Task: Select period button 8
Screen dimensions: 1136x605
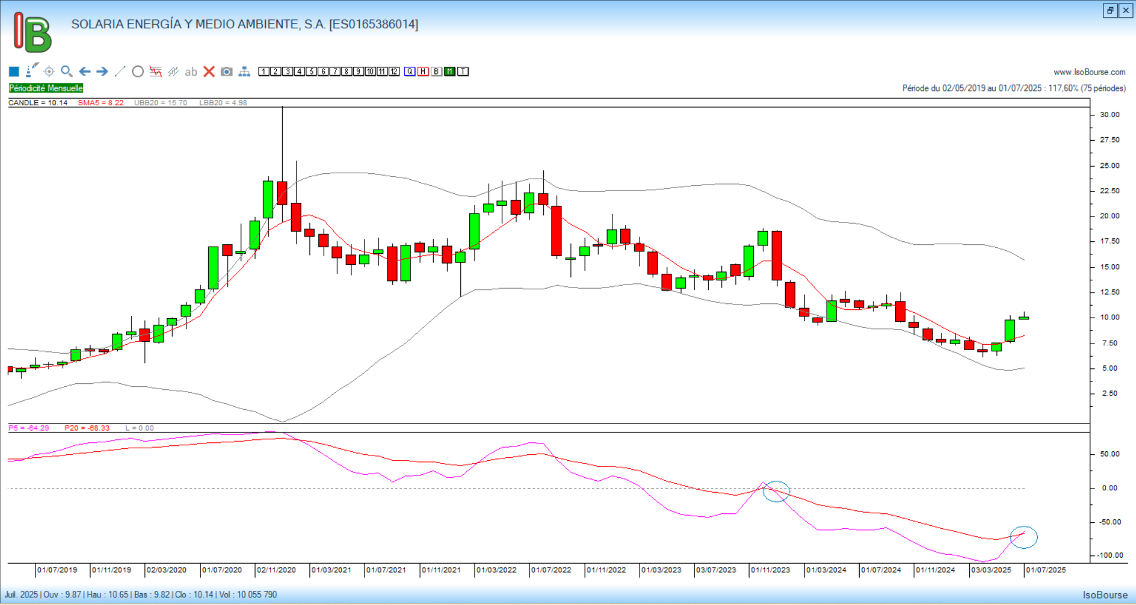Action: click(347, 72)
